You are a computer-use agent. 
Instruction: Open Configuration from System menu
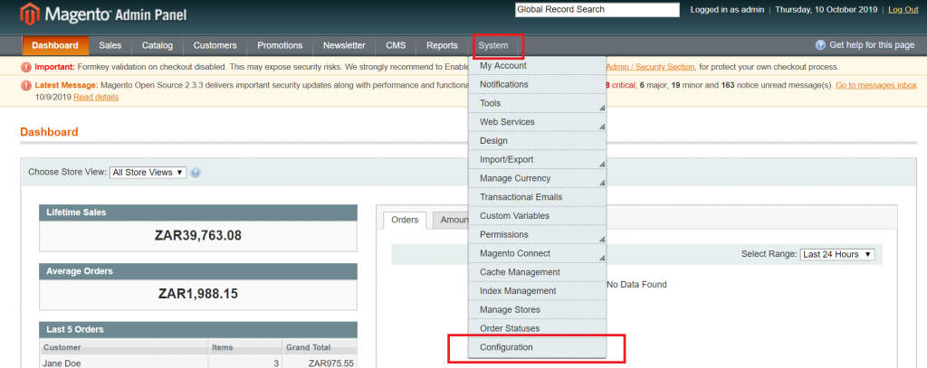[538, 347]
